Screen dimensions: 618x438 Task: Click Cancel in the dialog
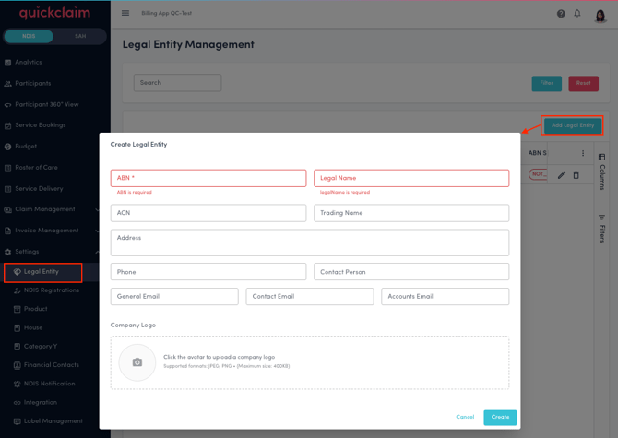[465, 417]
